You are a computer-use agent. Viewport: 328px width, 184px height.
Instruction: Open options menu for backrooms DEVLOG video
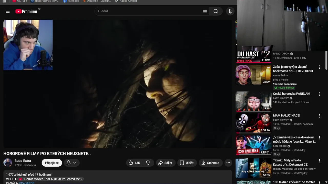[x=320, y=67]
